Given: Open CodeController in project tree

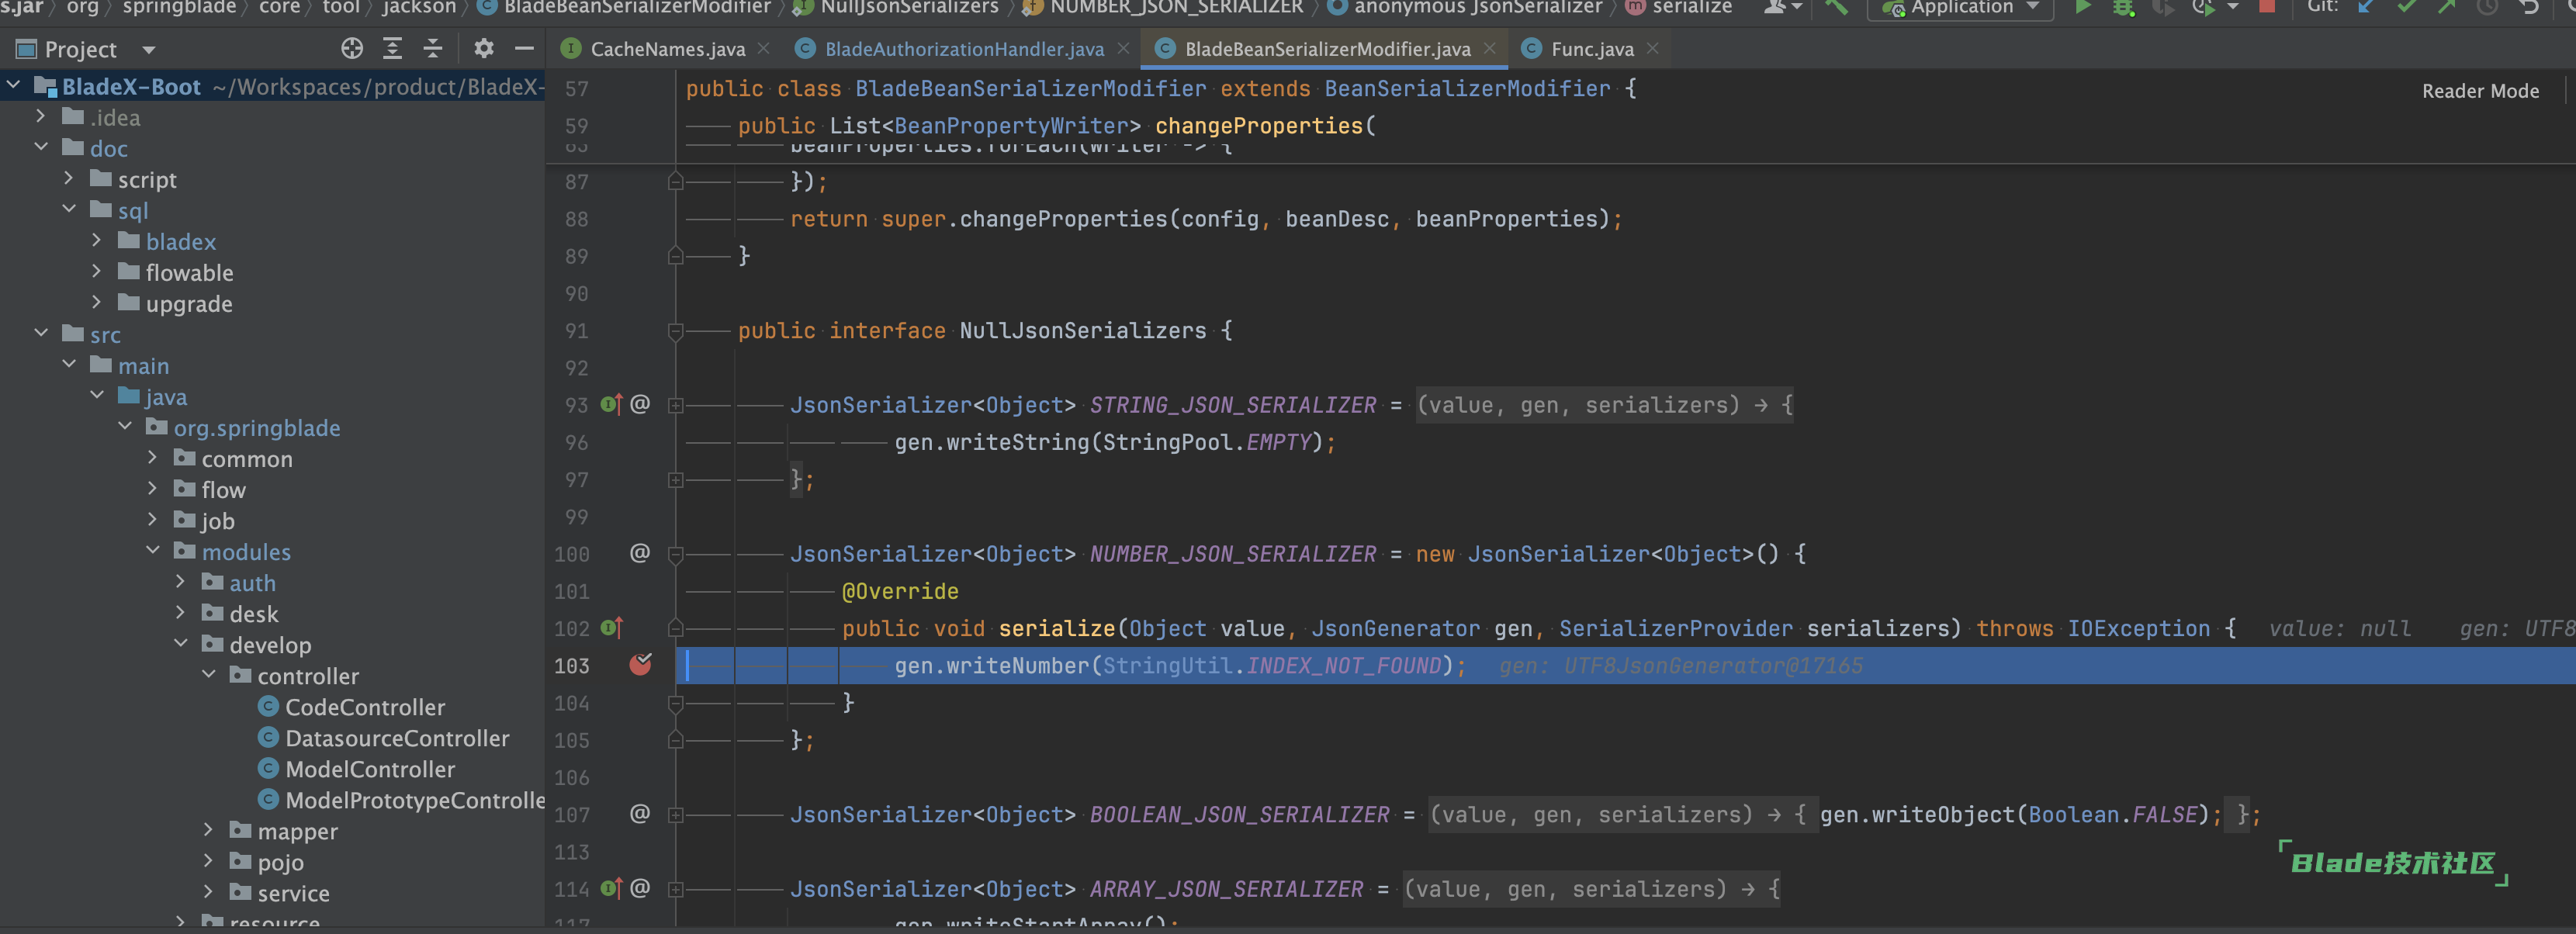Looking at the screenshot, I should click(365, 707).
